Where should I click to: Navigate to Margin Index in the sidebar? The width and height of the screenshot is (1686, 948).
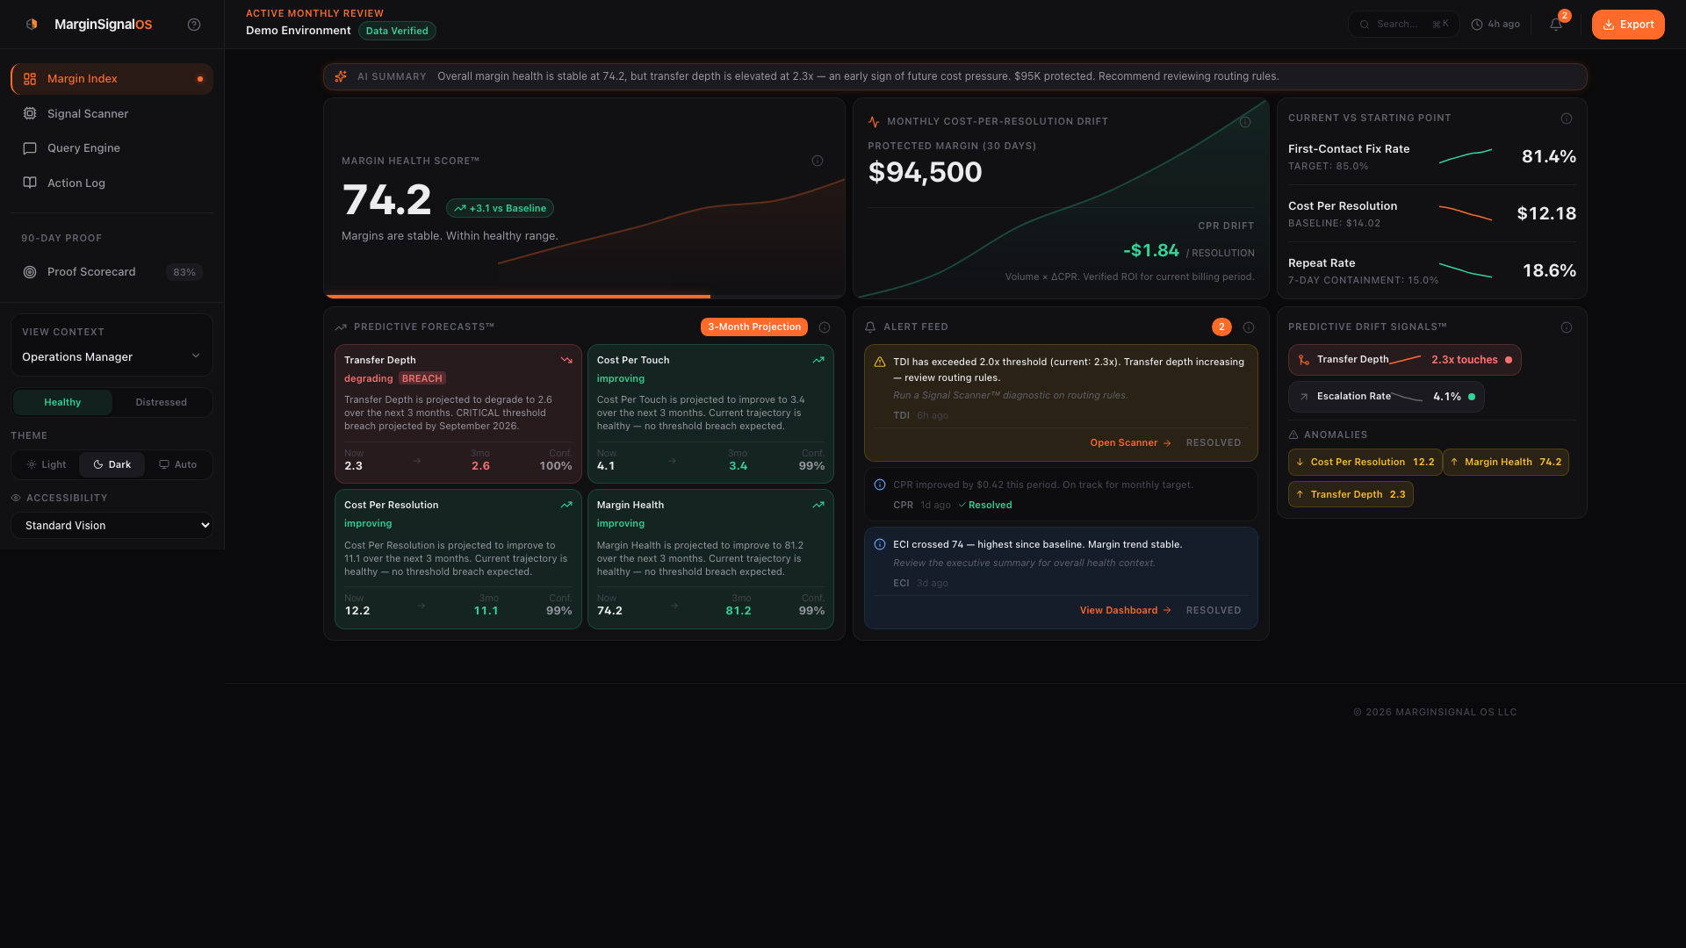[82, 78]
